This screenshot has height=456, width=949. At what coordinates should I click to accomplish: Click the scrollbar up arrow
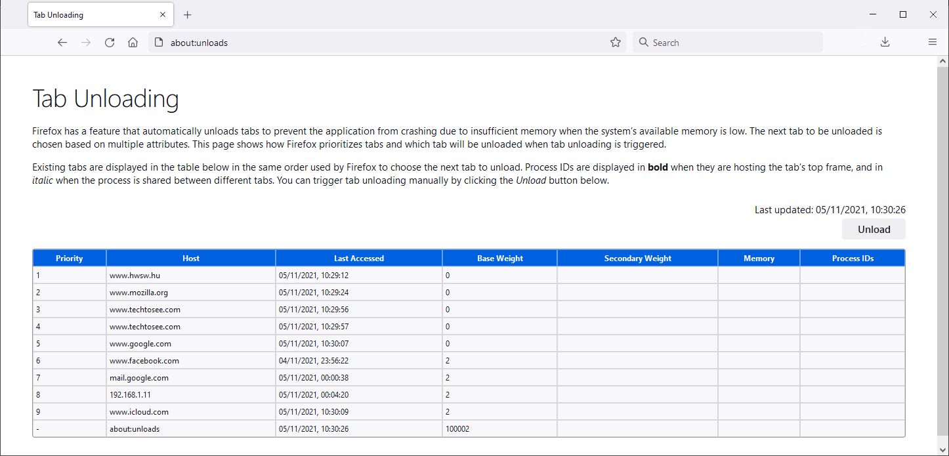click(943, 60)
